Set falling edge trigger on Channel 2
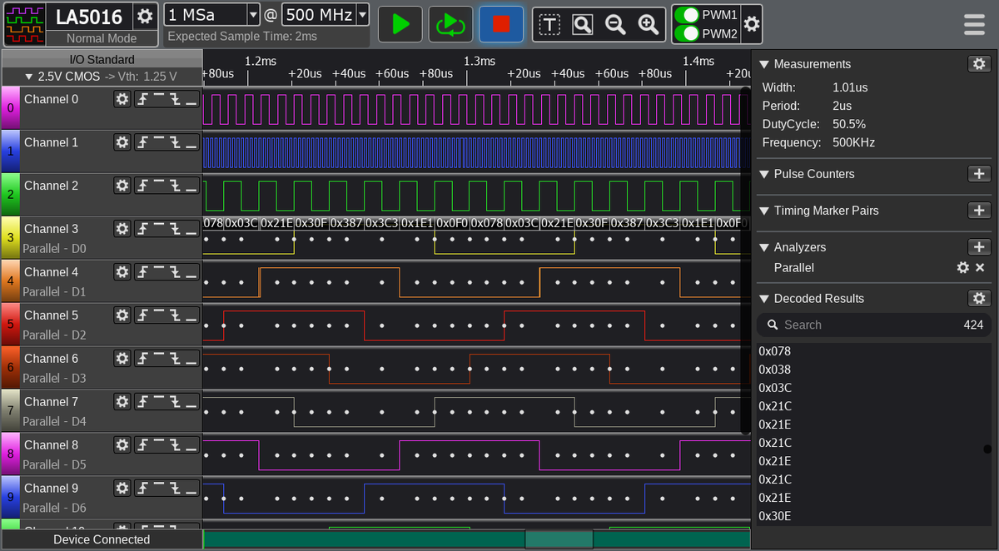 (x=175, y=186)
